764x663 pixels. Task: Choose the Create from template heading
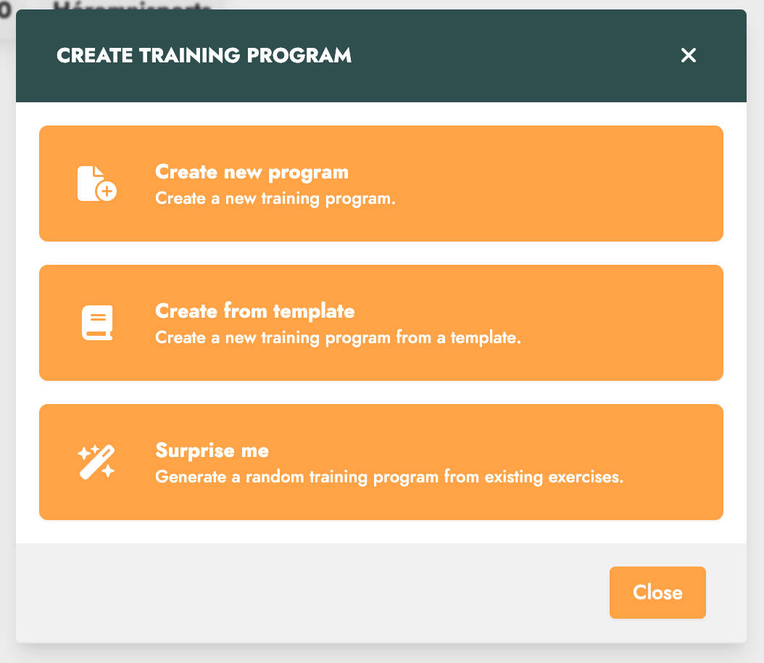(255, 311)
